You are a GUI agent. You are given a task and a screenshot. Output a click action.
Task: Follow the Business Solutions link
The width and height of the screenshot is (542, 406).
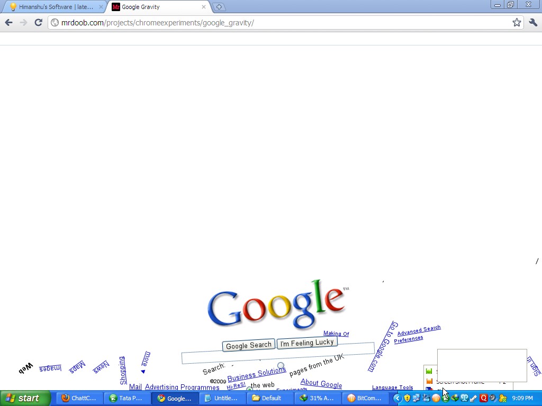(x=257, y=374)
